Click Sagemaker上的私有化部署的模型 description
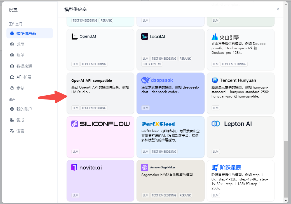Screen dimensions: 291x204 tap(167, 175)
